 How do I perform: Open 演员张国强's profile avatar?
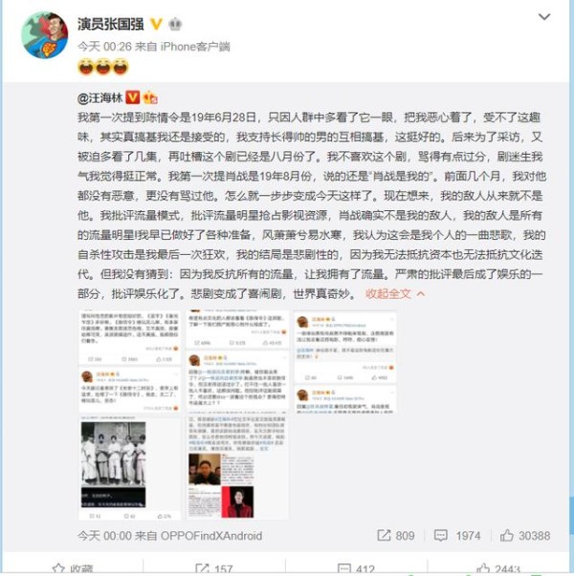(45, 35)
